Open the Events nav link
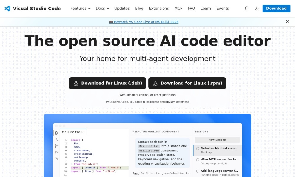 (222, 9)
